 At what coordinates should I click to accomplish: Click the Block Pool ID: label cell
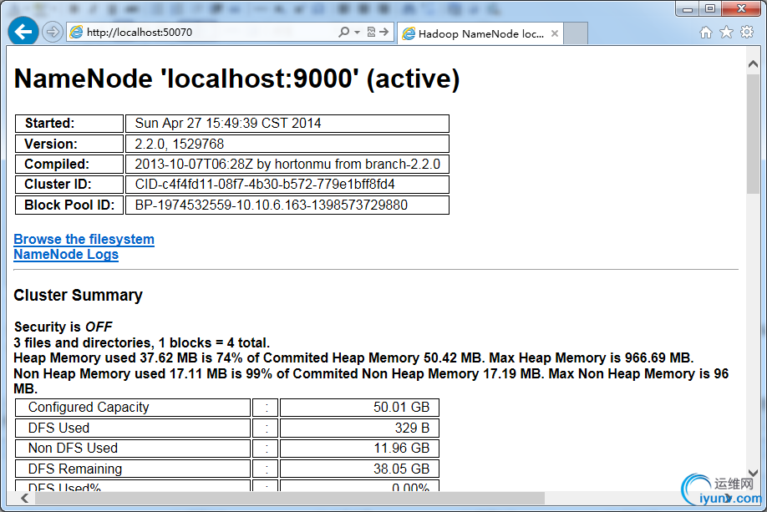tap(69, 205)
